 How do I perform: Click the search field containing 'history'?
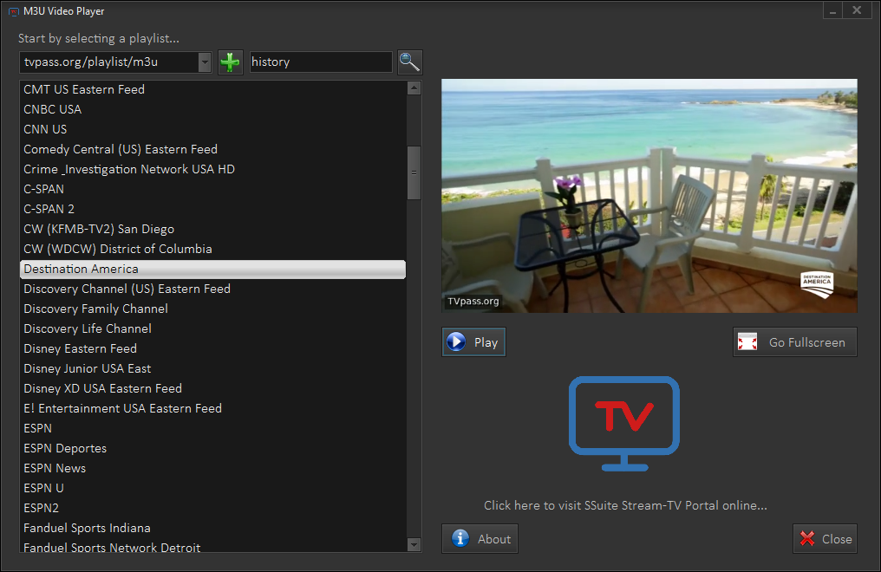point(320,62)
